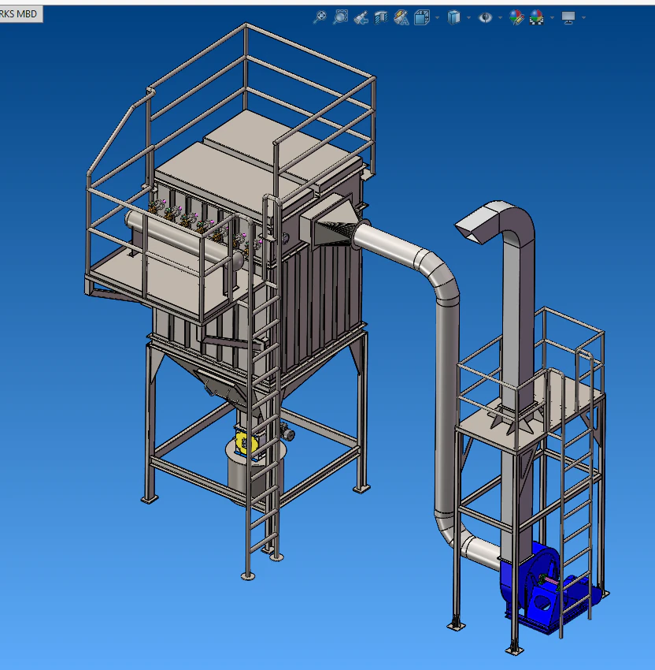This screenshot has height=670, width=655.
Task: Activate the Section View tool
Action: 380,17
